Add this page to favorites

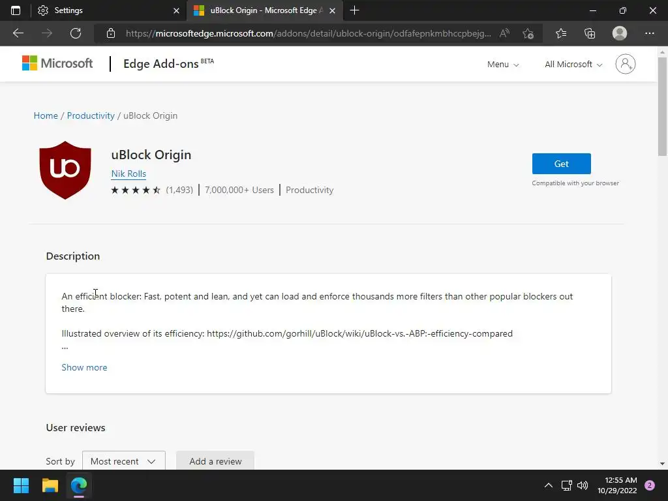pyautogui.click(x=528, y=33)
